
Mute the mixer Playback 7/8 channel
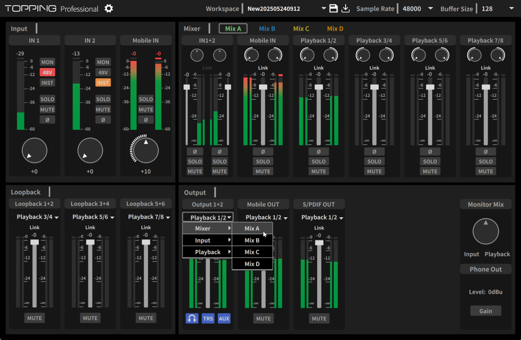tap(486, 171)
